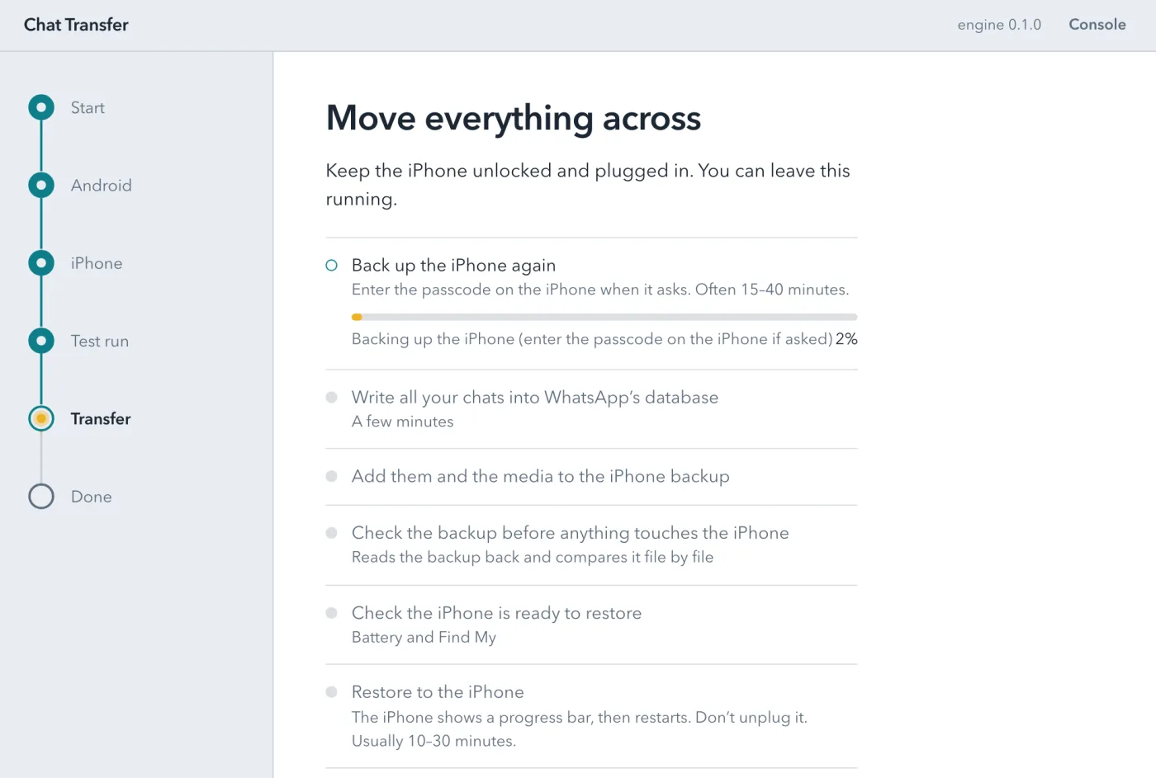Go to the iPhone step label
The height and width of the screenshot is (778, 1156).
tap(97, 263)
